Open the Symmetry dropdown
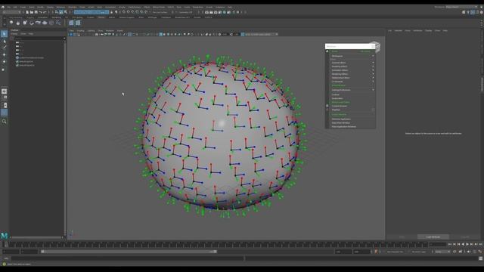484x272 pixels. (x=186, y=12)
